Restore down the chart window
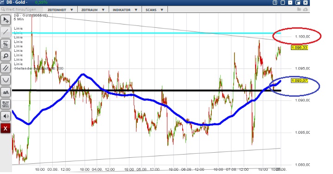 [x=298, y=3]
